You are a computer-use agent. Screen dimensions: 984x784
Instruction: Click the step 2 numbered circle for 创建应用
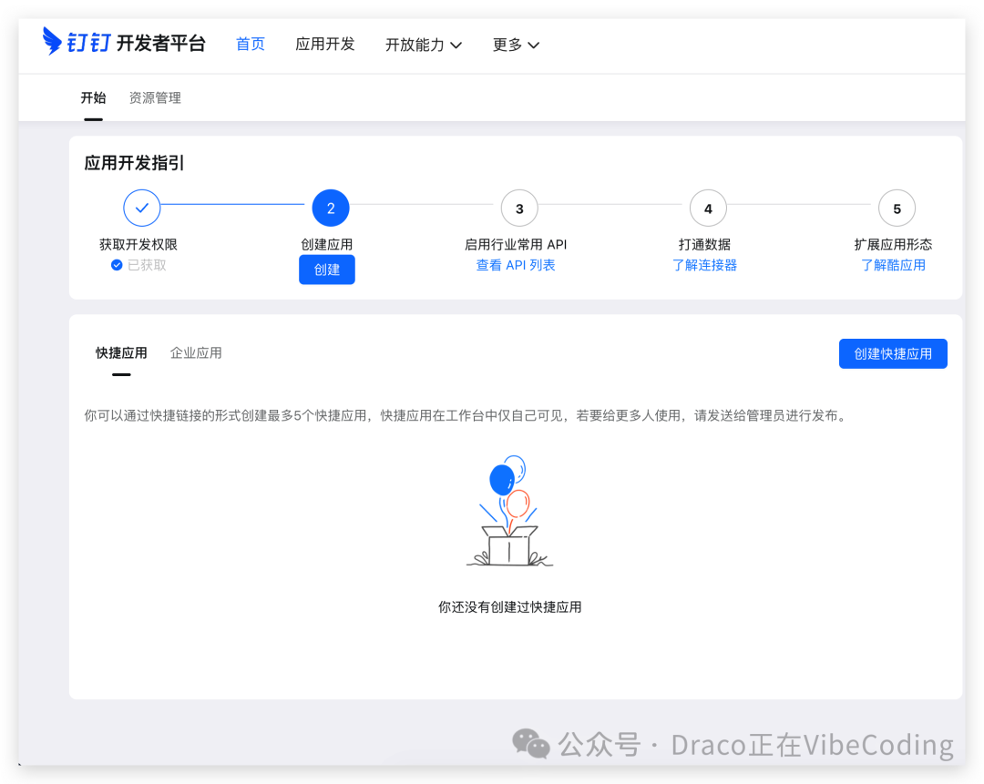(x=330, y=208)
